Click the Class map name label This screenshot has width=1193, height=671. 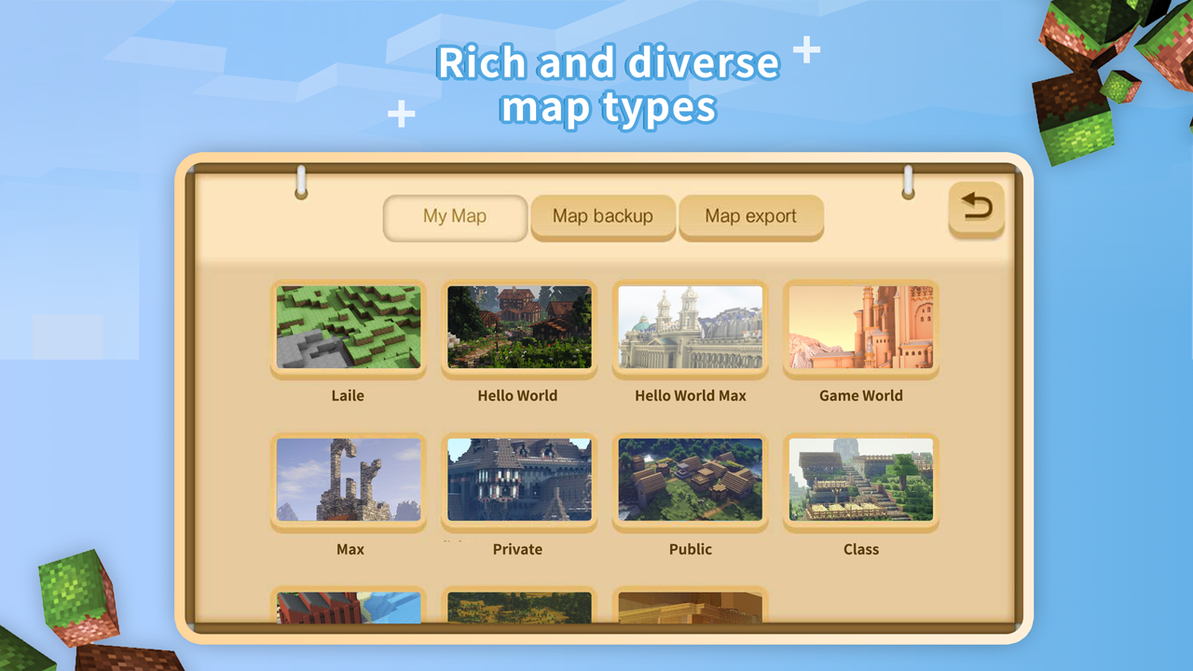coord(861,549)
